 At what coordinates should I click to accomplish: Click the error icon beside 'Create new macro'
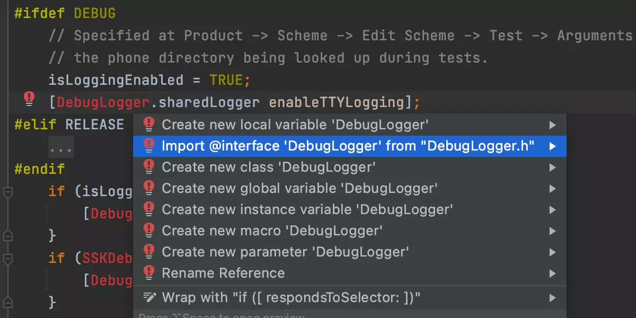149,231
